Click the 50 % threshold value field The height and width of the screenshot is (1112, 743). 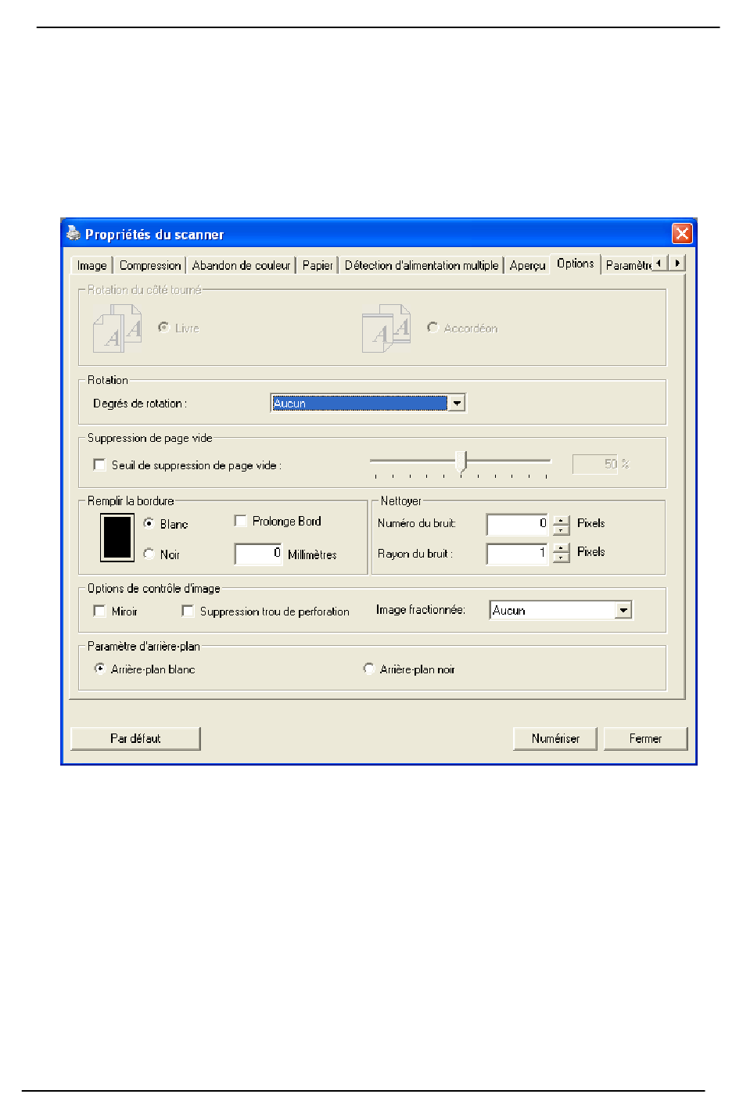596,464
